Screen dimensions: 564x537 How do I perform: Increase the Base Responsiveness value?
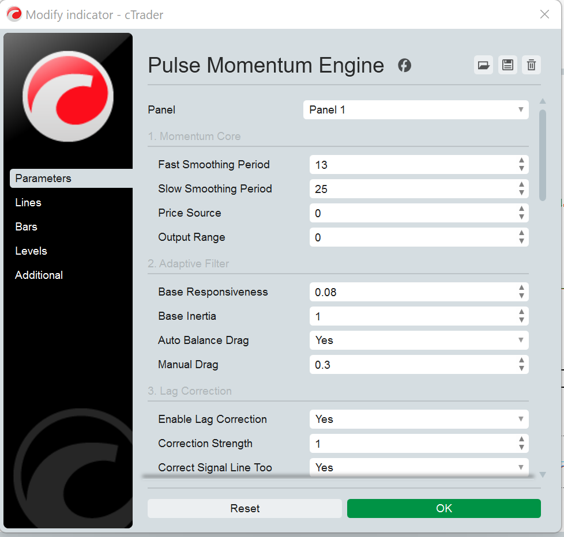coord(522,289)
